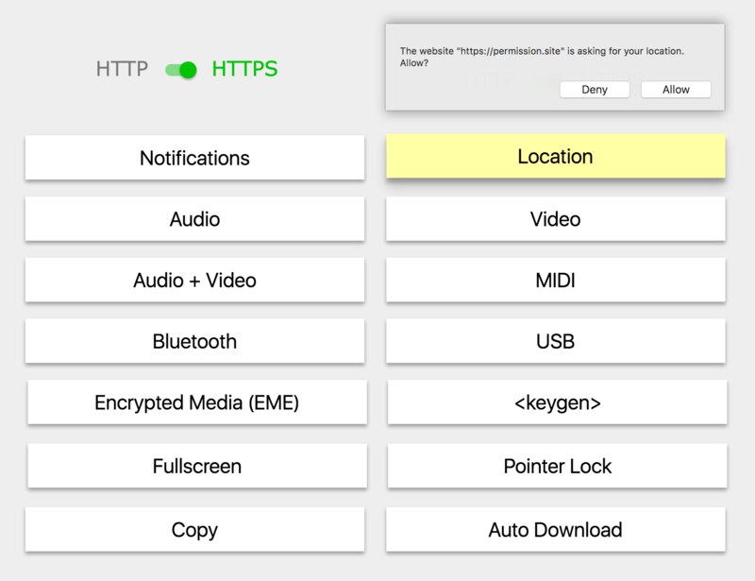Screen dimensions: 755x581
Task: Select the HTTP label
Action: 122,69
